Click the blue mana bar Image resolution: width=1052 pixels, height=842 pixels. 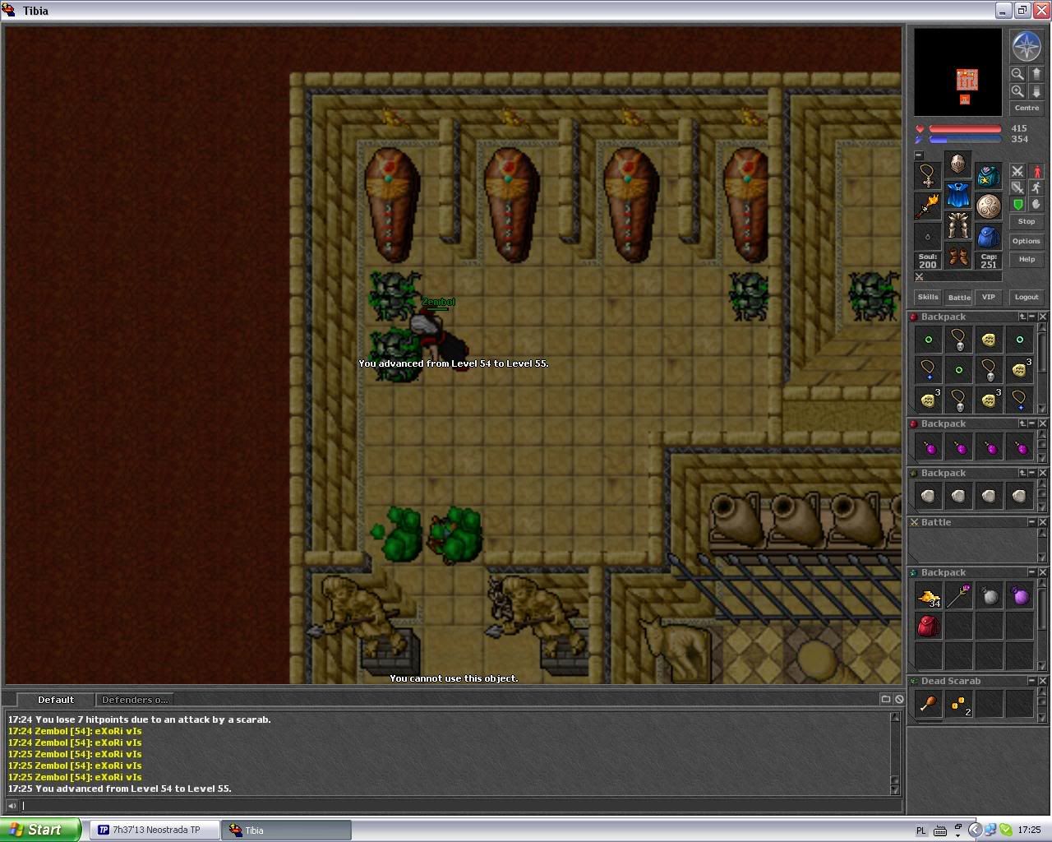965,140
